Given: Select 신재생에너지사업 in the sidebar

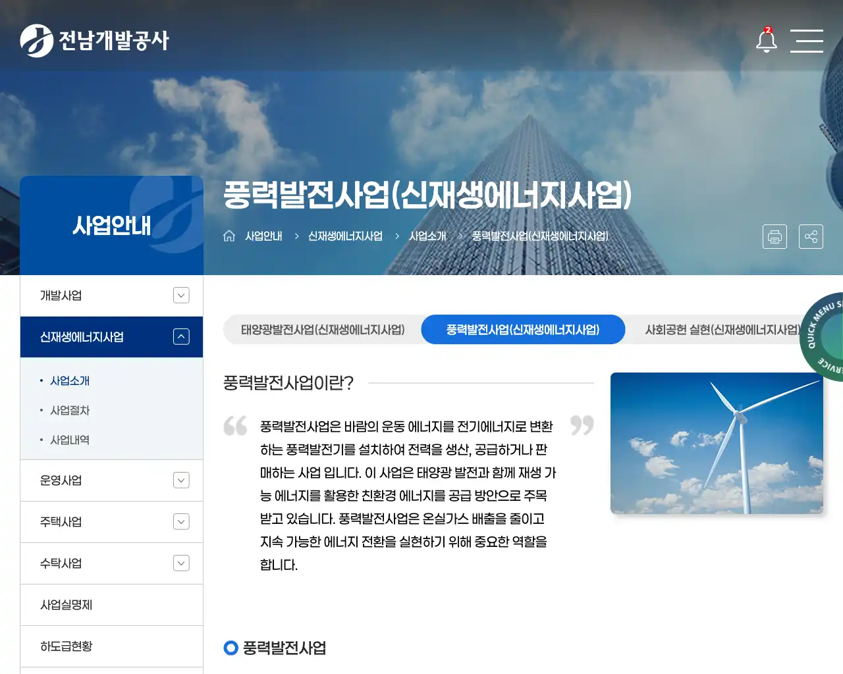Looking at the screenshot, I should coord(111,337).
